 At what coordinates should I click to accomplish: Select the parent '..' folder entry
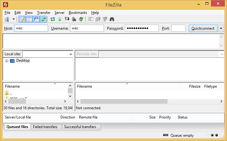click(x=8, y=93)
